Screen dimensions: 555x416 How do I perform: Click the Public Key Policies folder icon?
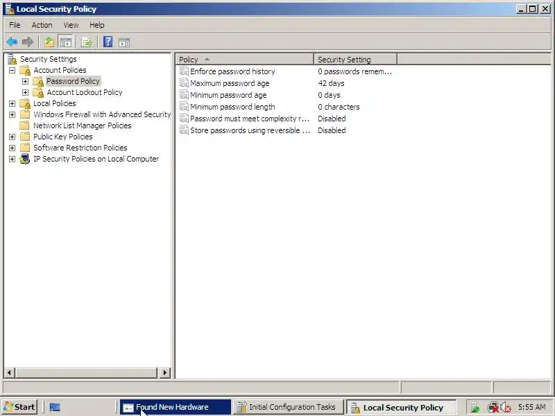25,137
